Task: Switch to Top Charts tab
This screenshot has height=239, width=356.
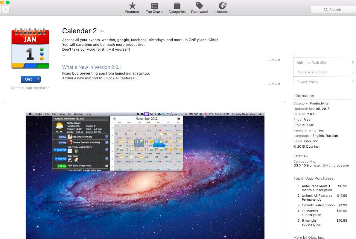Action: tap(154, 8)
